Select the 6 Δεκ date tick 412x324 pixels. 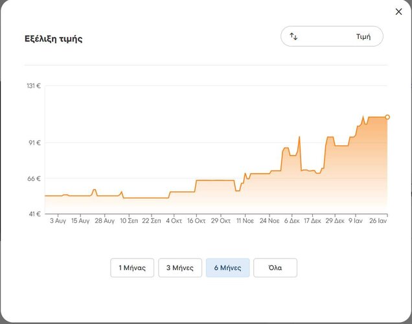pos(292,221)
